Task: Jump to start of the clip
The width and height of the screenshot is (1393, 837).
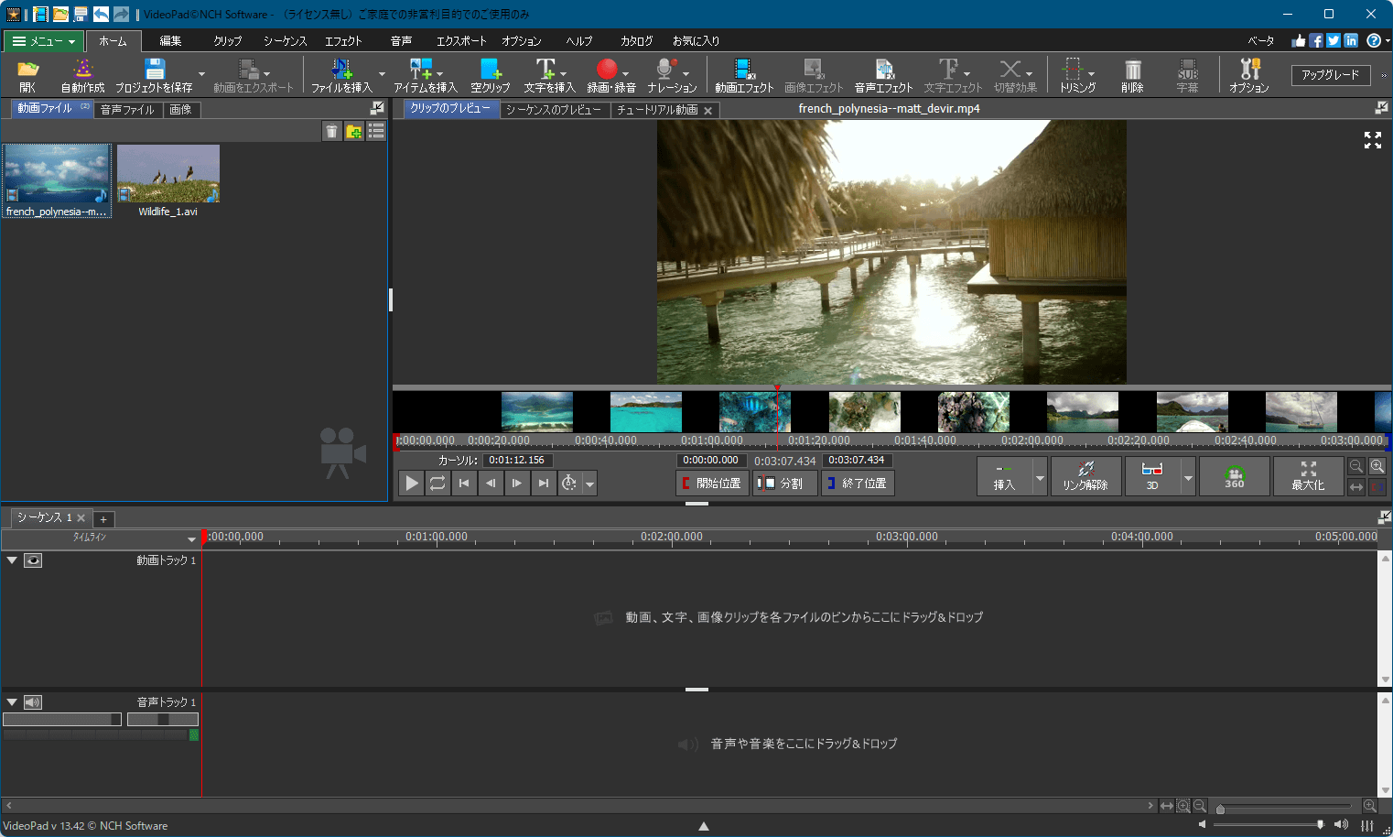Action: click(x=464, y=483)
